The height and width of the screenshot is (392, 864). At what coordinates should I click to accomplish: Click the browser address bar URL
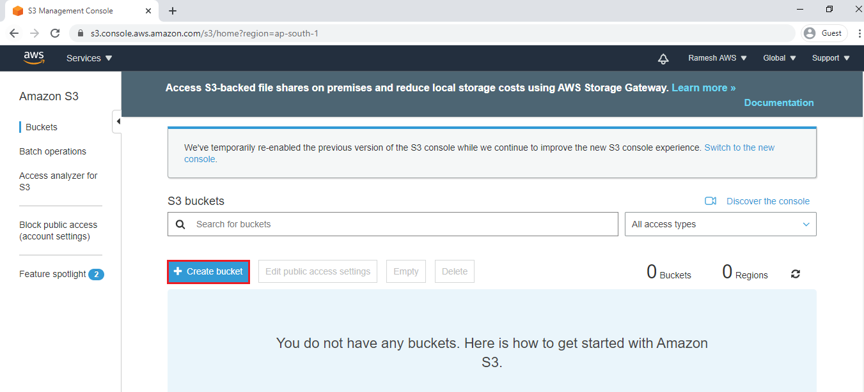click(x=205, y=33)
